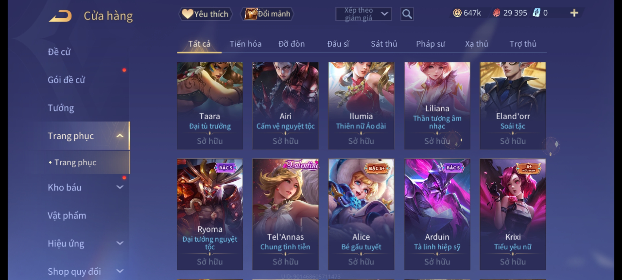Viewport: 622px width, 280px height.
Task: Expand the Shop quy đổi section
Action: click(x=120, y=271)
